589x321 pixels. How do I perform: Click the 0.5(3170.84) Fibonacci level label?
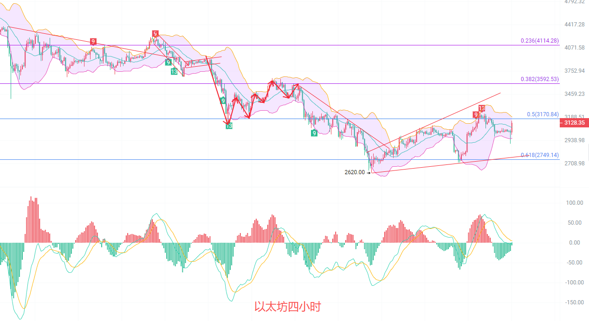tap(543, 114)
